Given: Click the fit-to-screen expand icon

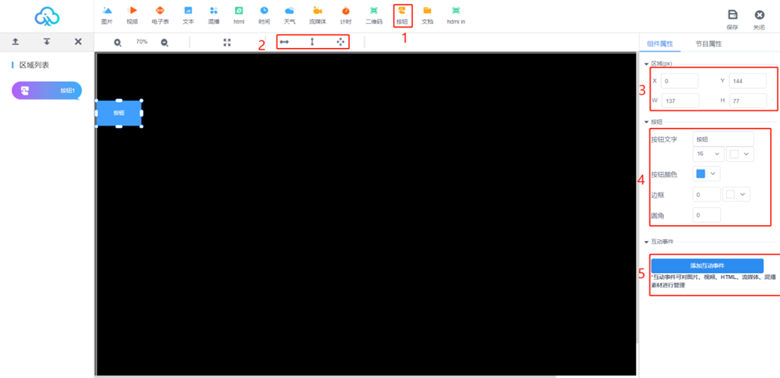Looking at the screenshot, I should 227,42.
